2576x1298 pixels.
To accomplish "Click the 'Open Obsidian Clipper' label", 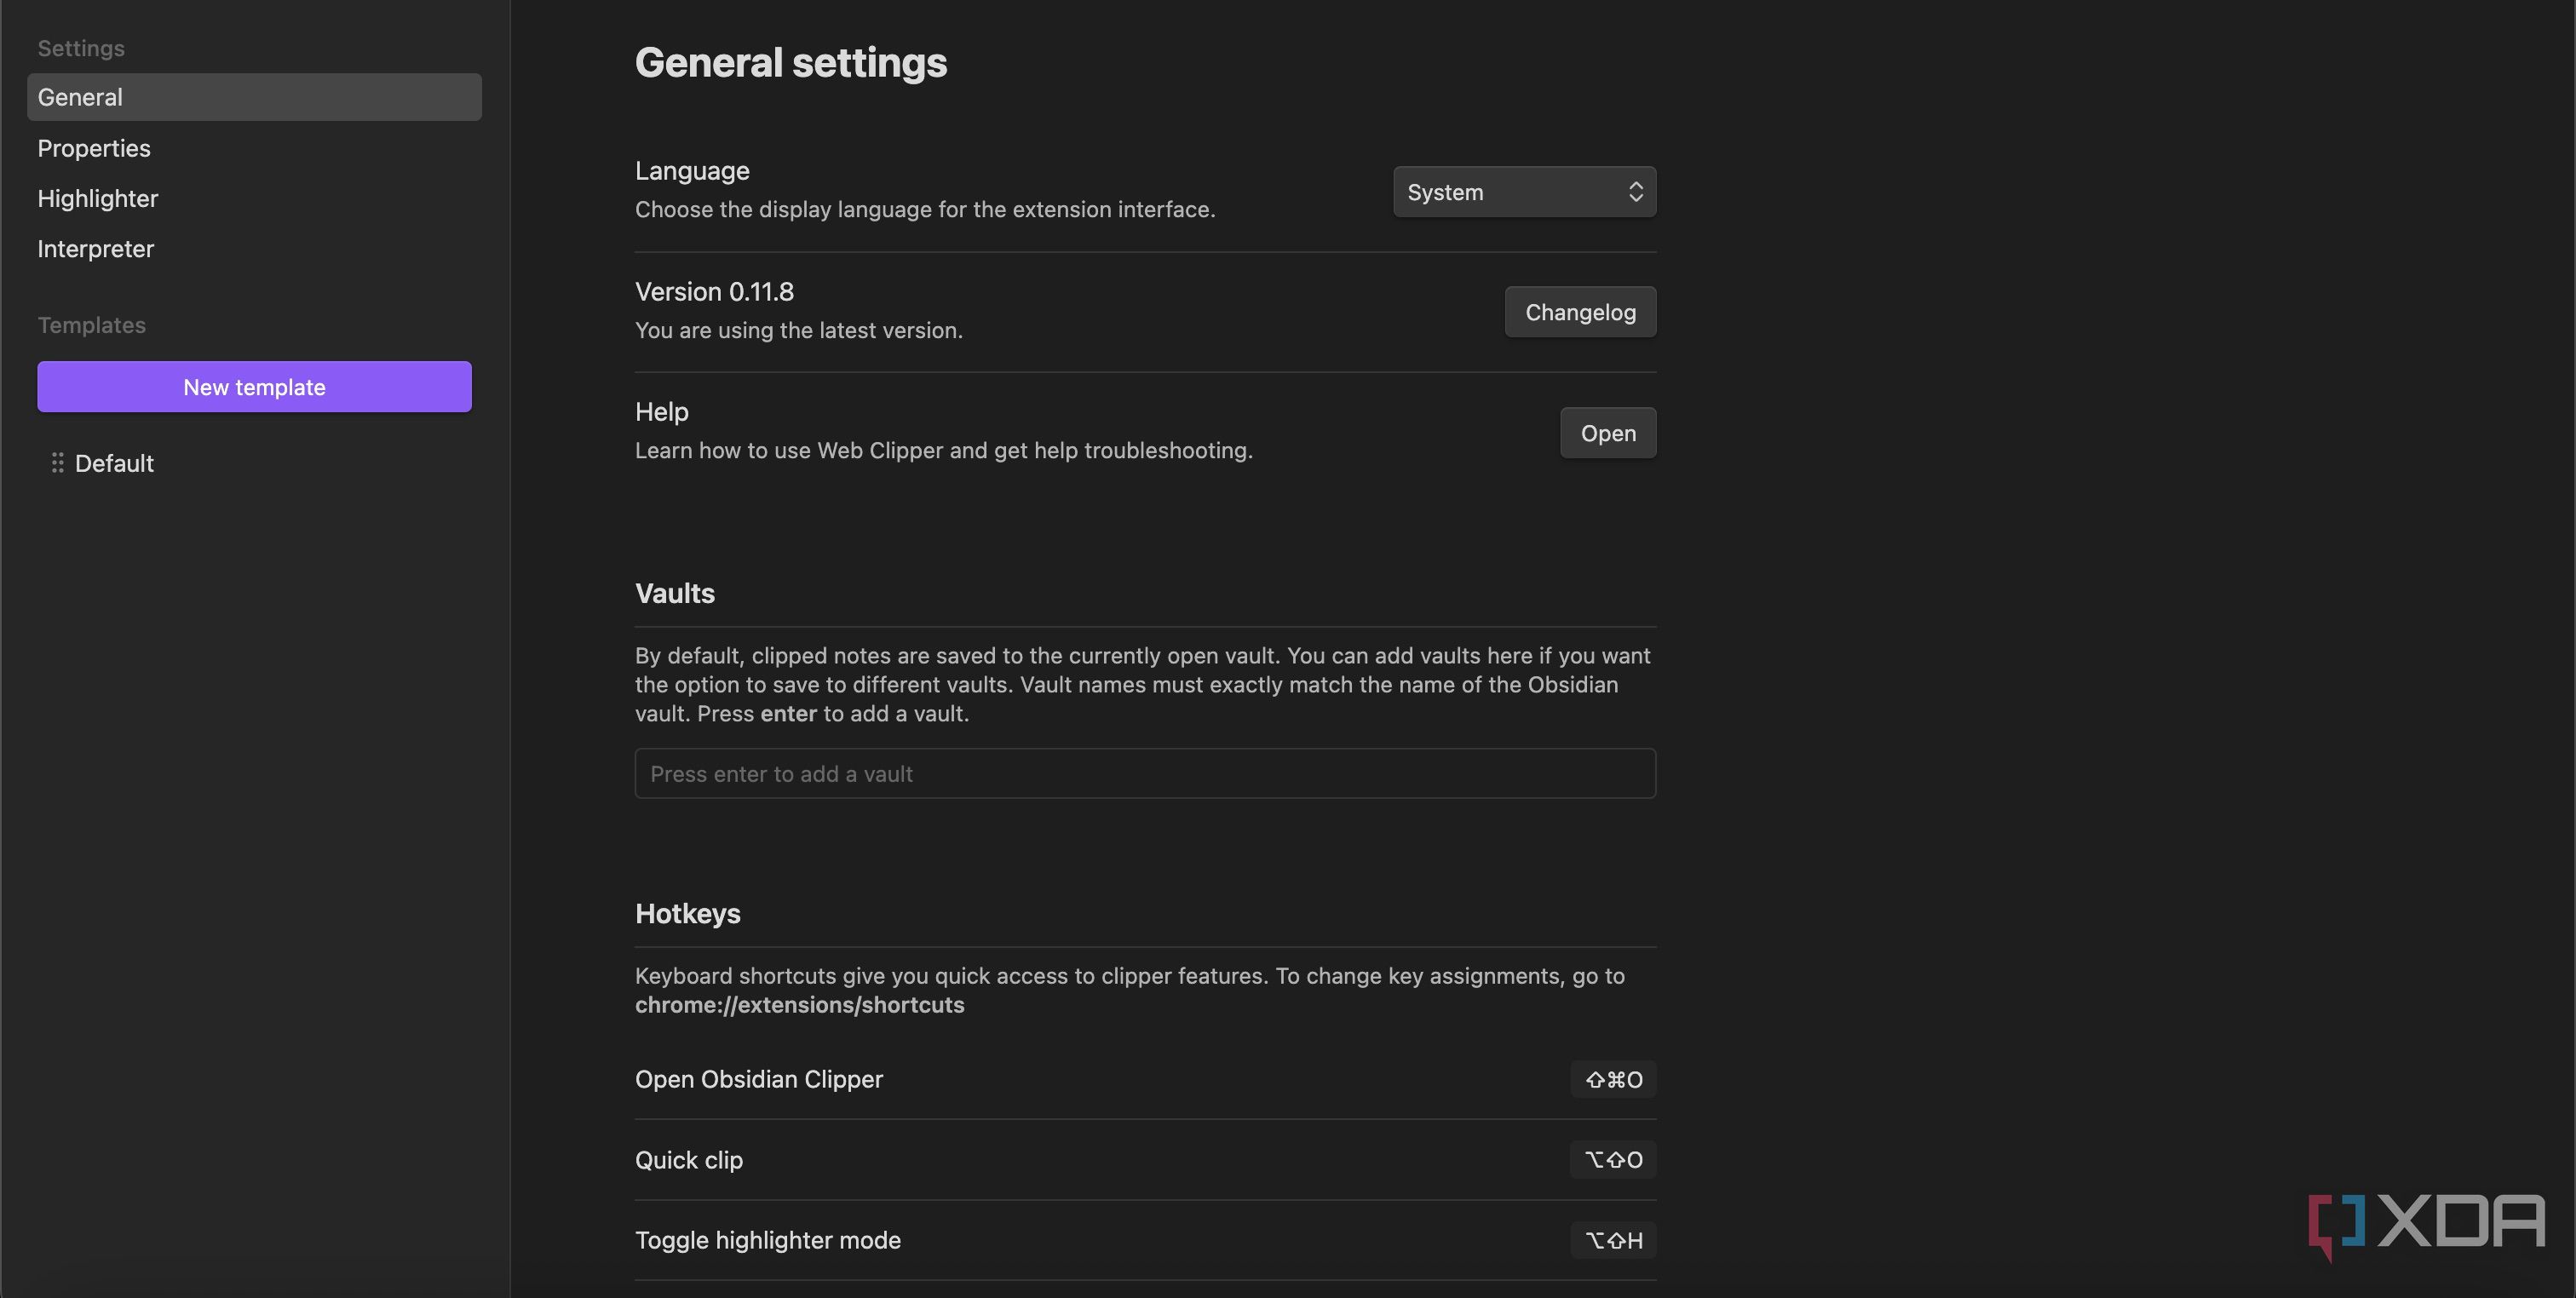I will pos(759,1079).
